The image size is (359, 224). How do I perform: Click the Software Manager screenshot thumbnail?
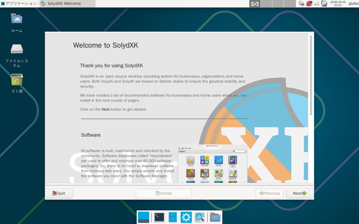[x=213, y=164]
